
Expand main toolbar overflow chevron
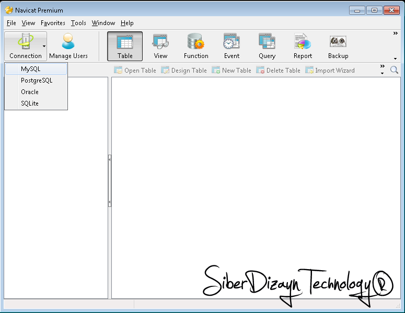point(395,33)
